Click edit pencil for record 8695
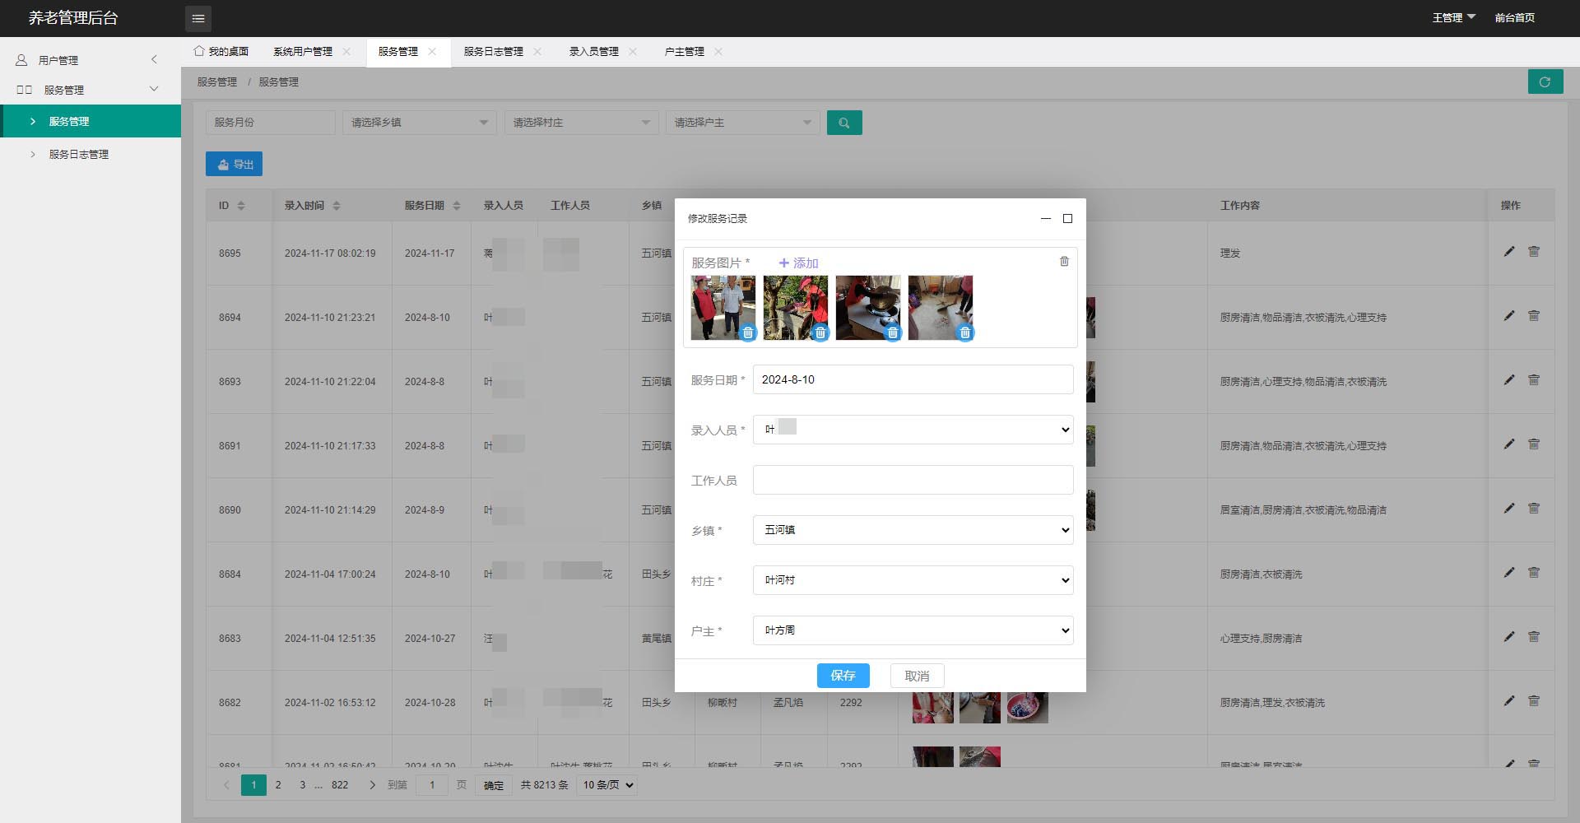This screenshot has height=823, width=1580. pos(1508,252)
